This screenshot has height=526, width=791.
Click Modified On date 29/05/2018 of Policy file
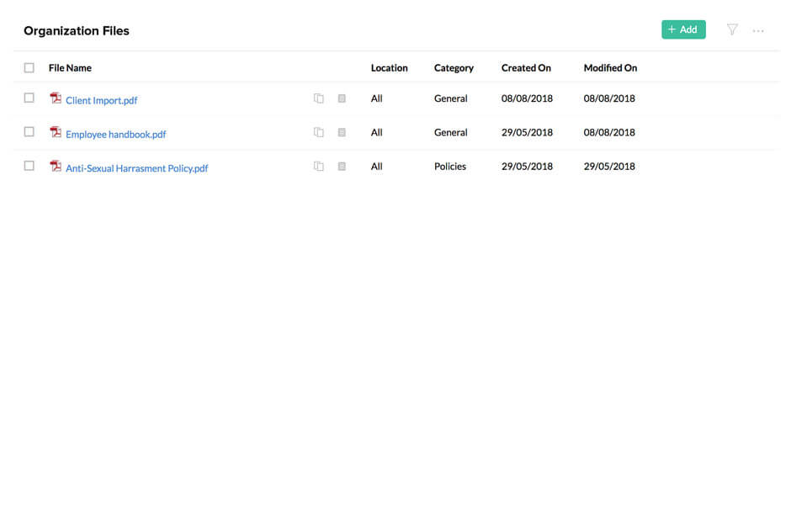609,166
